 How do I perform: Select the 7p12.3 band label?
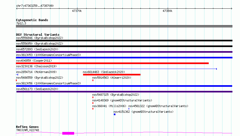click(21, 23)
